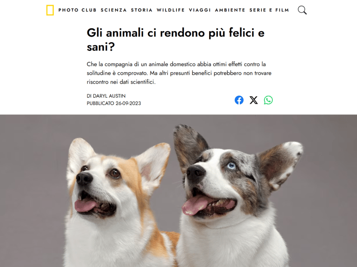This screenshot has width=357, height=267.
Task: Open the search magnifier icon
Action: click(302, 10)
